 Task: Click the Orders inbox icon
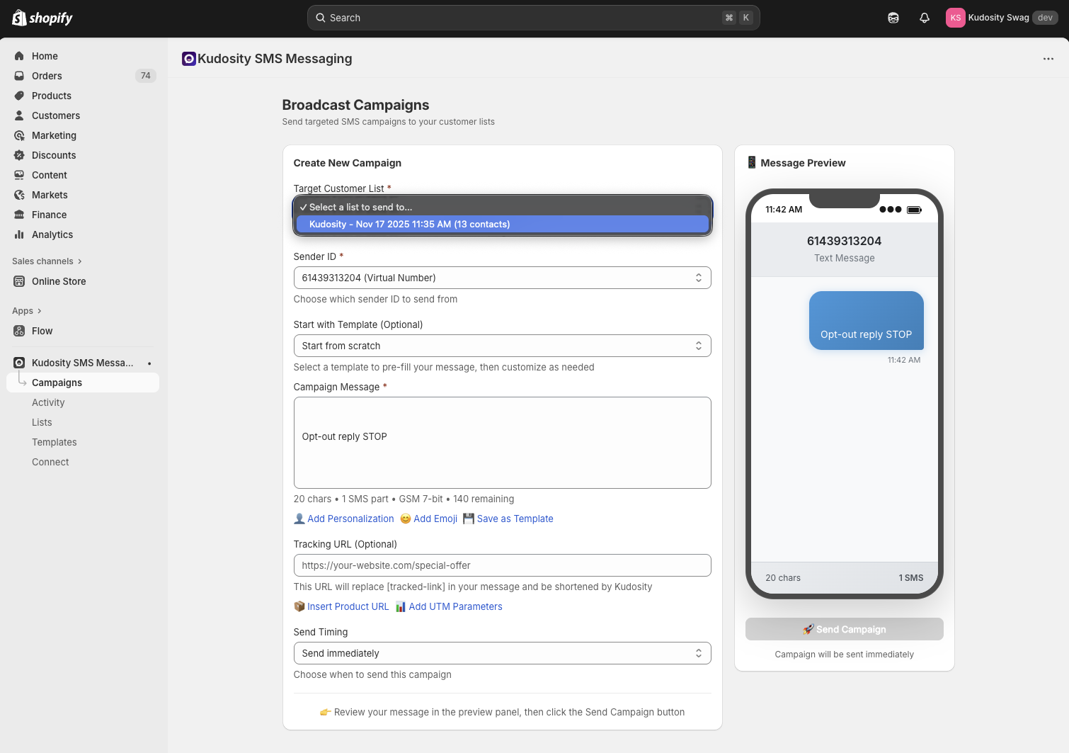pyautogui.click(x=19, y=76)
